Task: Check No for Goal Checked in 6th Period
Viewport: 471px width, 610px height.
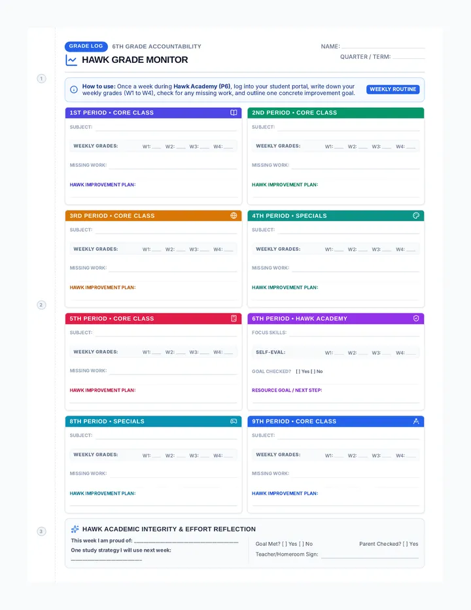Action: click(313, 372)
